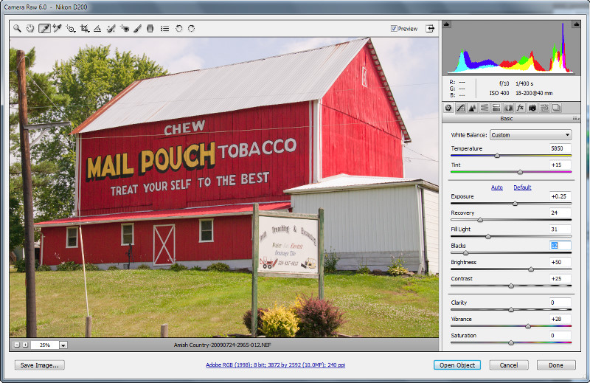Image resolution: width=590 pixels, height=383 pixels.
Task: Toggle shadow clipping warning in histogram
Action: [x=447, y=24]
